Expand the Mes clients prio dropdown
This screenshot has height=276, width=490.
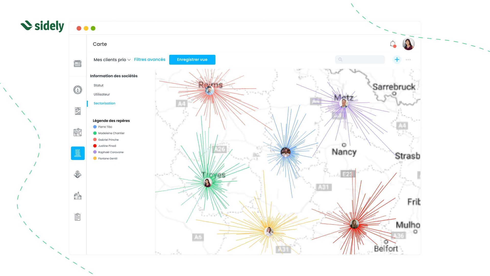pos(112,60)
